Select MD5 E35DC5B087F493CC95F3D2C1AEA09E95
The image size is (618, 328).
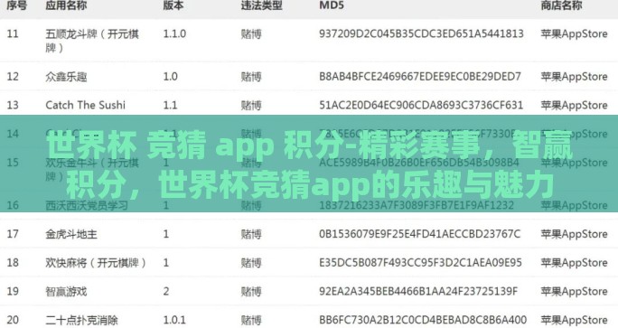pyautogui.click(x=420, y=263)
